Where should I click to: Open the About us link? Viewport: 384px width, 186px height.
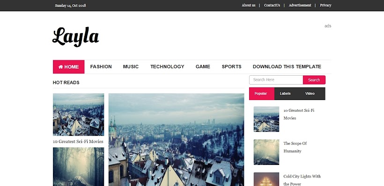point(248,6)
